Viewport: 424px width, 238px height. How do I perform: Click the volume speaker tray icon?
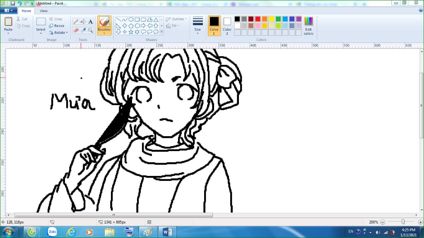pyautogui.click(x=378, y=232)
